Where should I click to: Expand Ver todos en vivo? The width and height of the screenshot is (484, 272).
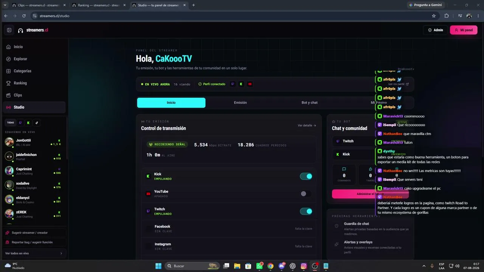tap(34, 253)
